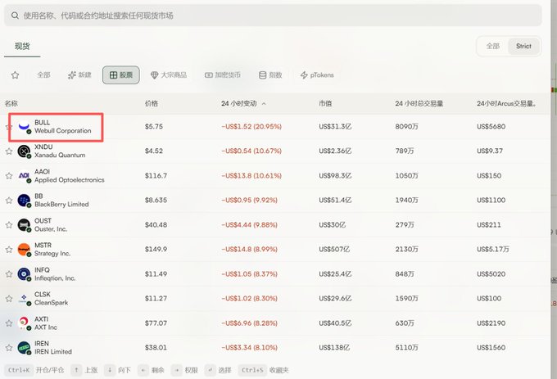Select the Infleqtion, Inc. name
557x379 pixels.
(x=55, y=278)
